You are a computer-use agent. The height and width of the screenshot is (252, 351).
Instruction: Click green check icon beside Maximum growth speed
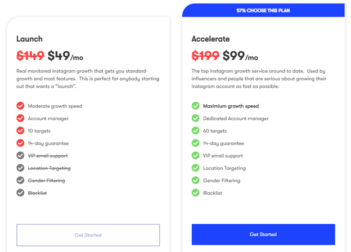pos(196,106)
